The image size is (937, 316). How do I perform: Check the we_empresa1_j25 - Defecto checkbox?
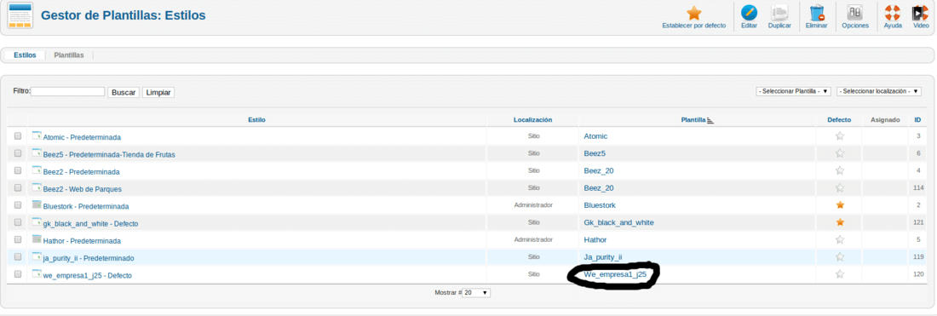[18, 274]
